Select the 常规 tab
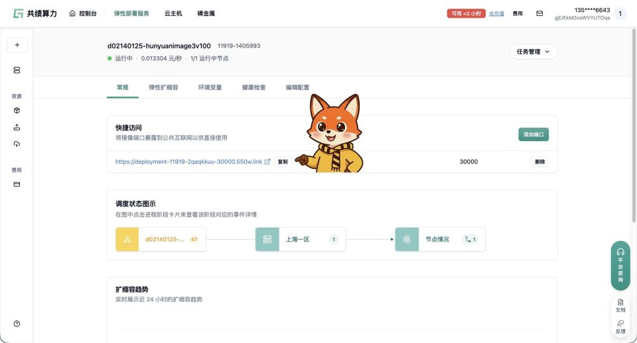This screenshot has width=637, height=343. pyautogui.click(x=122, y=87)
